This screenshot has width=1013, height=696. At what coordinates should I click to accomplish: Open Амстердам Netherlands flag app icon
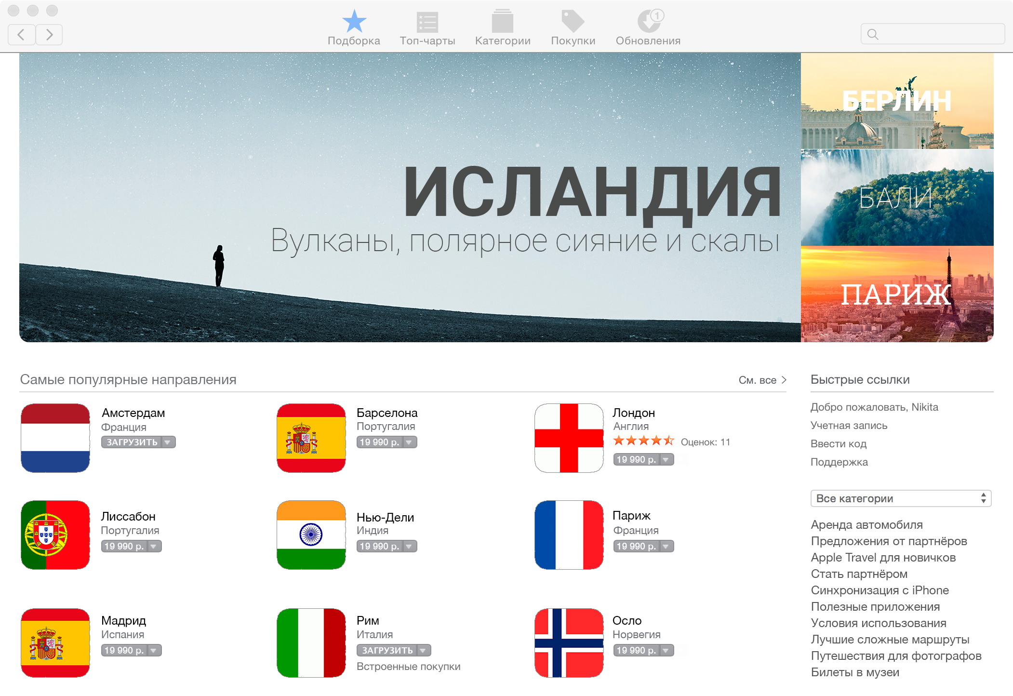pos(55,438)
